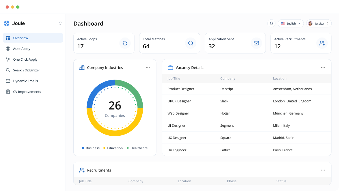Open Vacancy Details more options menu

tap(323, 68)
